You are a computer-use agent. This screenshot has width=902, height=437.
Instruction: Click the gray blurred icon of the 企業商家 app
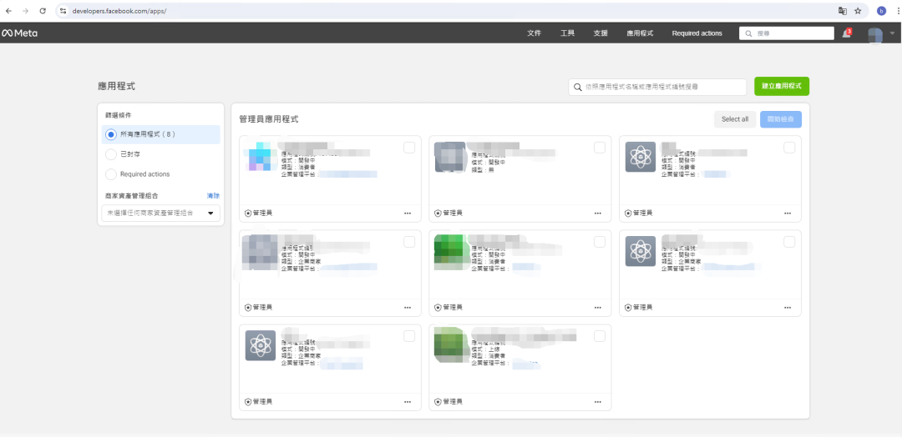click(x=260, y=251)
